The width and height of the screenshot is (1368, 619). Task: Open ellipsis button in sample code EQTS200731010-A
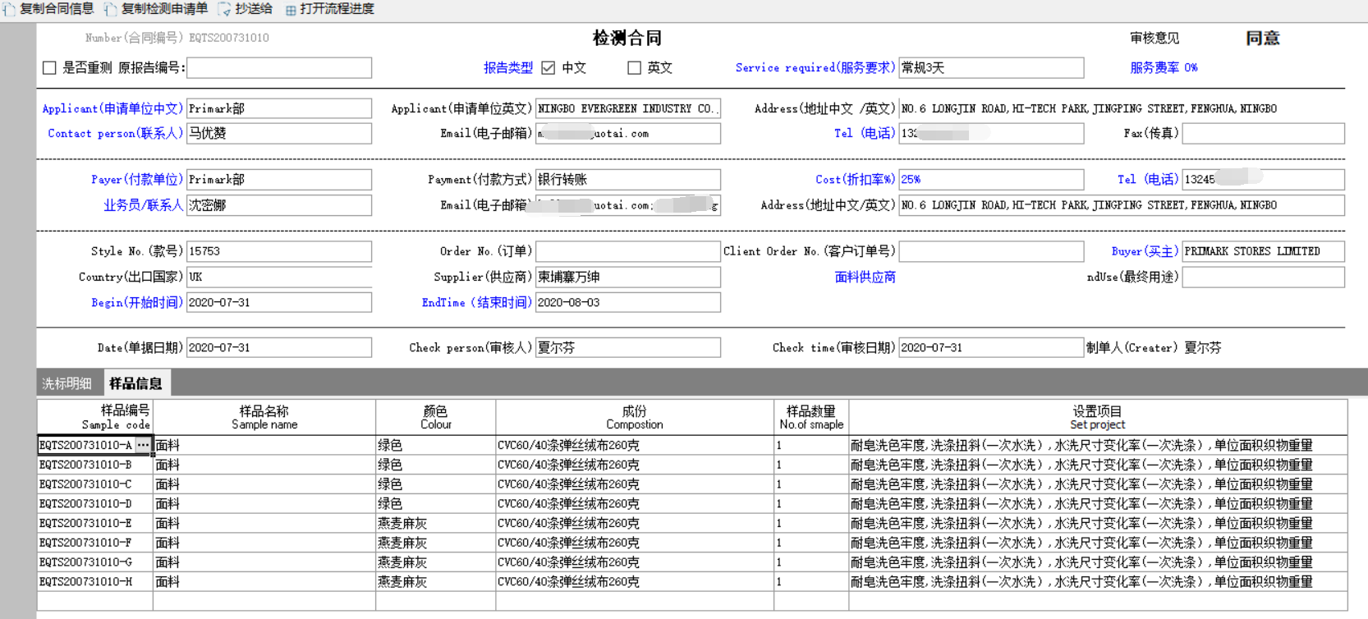pos(143,445)
